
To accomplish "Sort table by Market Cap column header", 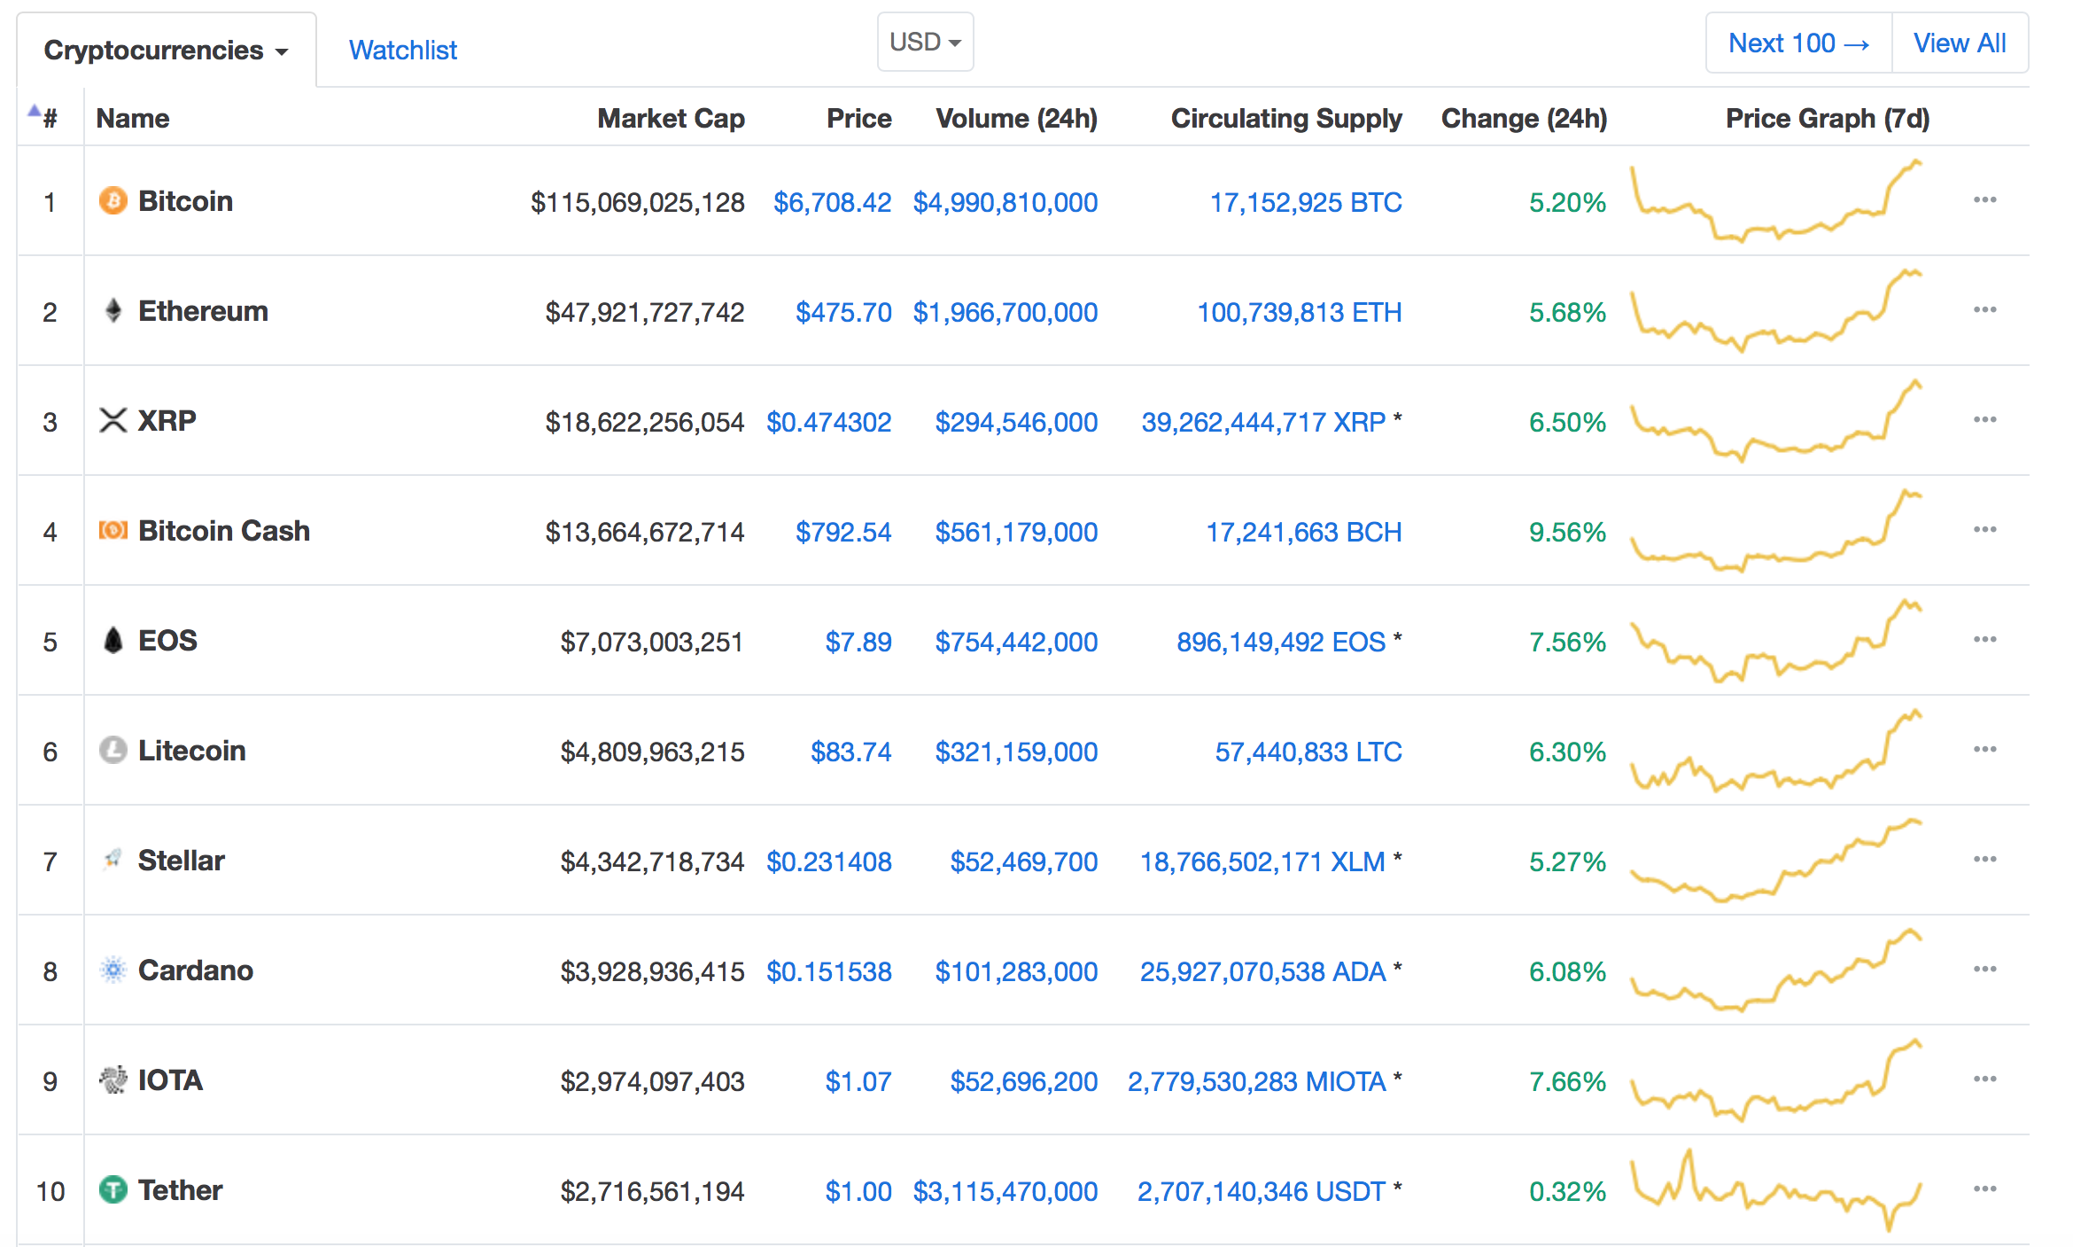I will tap(671, 118).
